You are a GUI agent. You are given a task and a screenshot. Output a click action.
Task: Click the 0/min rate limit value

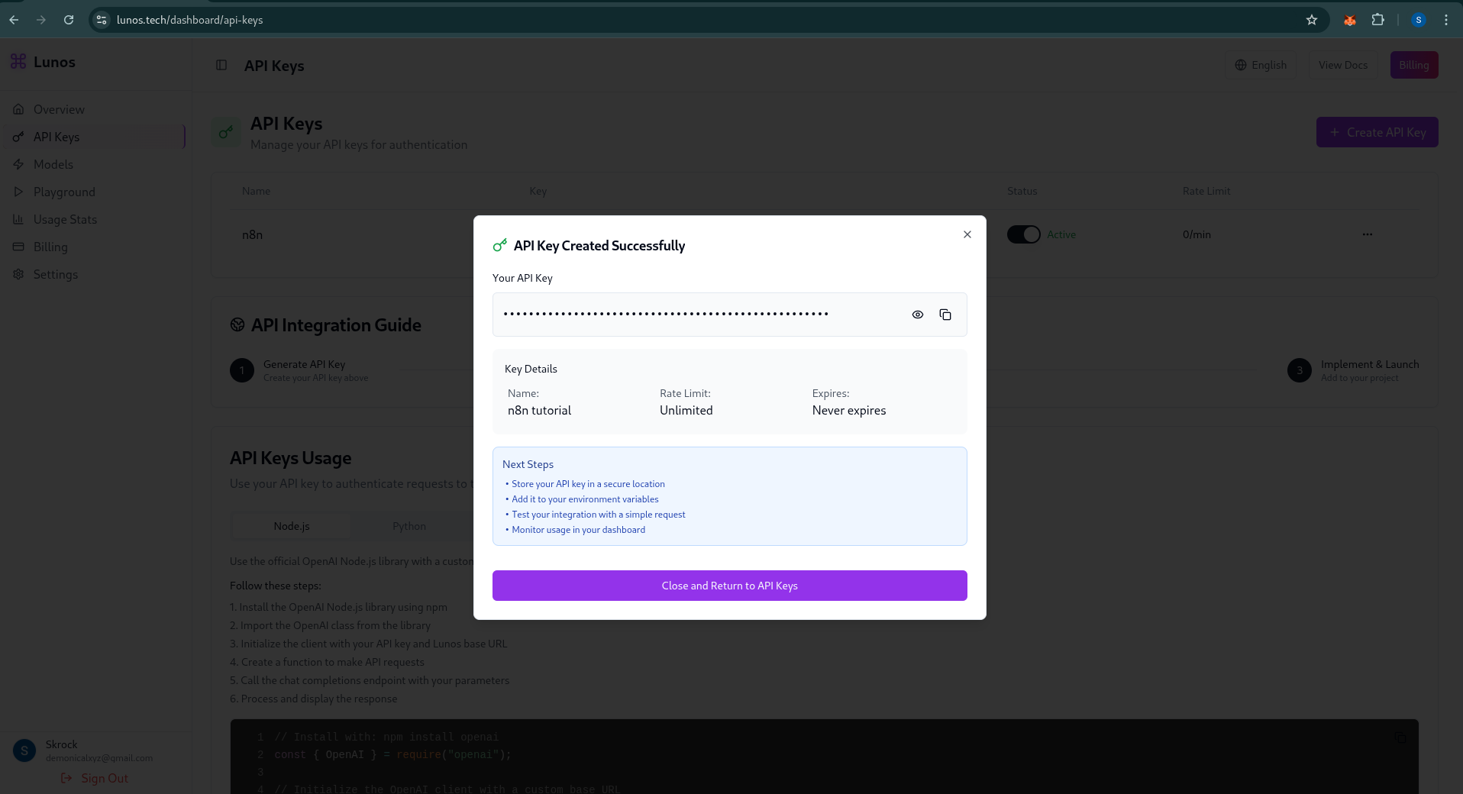(1197, 234)
